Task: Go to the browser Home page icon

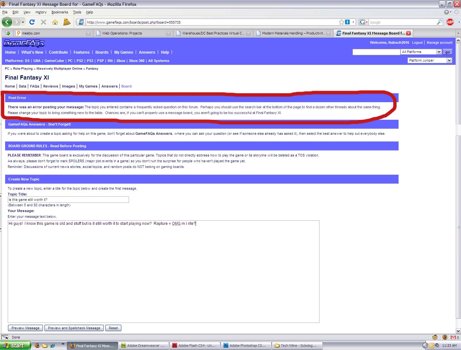Action: coord(55,22)
